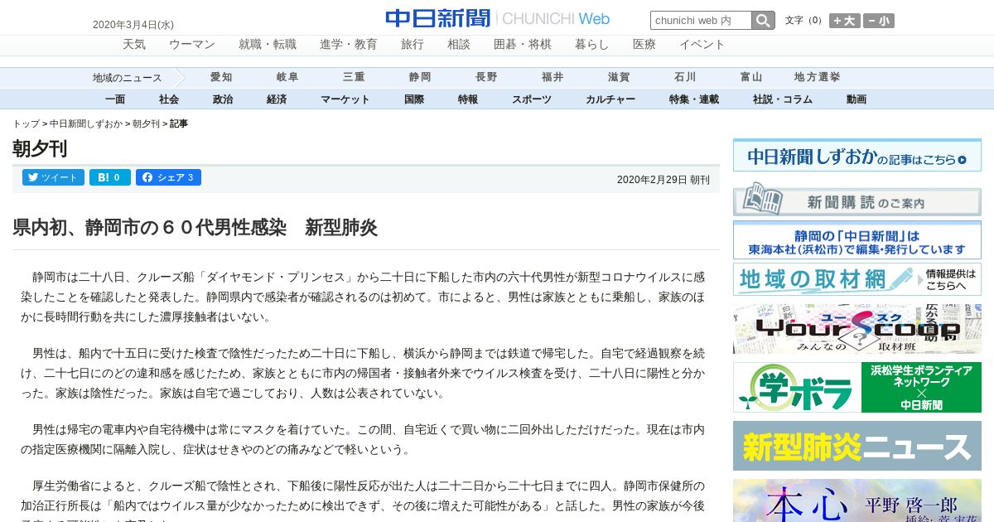Viewport: 994px width, 522px height.
Task: Open ウーマン section
Action: click(x=192, y=45)
